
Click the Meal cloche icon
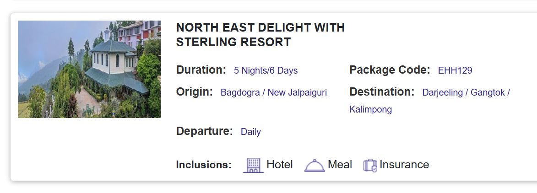tap(315, 166)
